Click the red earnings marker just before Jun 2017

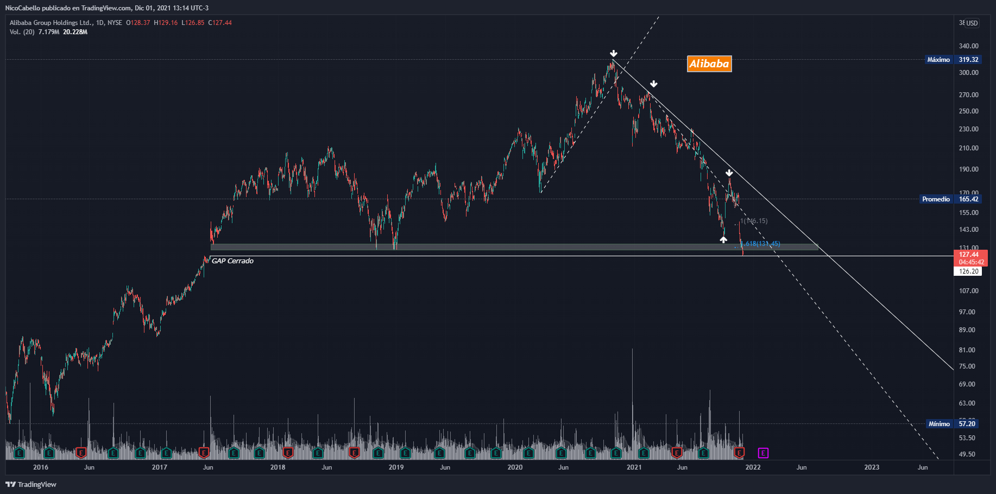(204, 452)
